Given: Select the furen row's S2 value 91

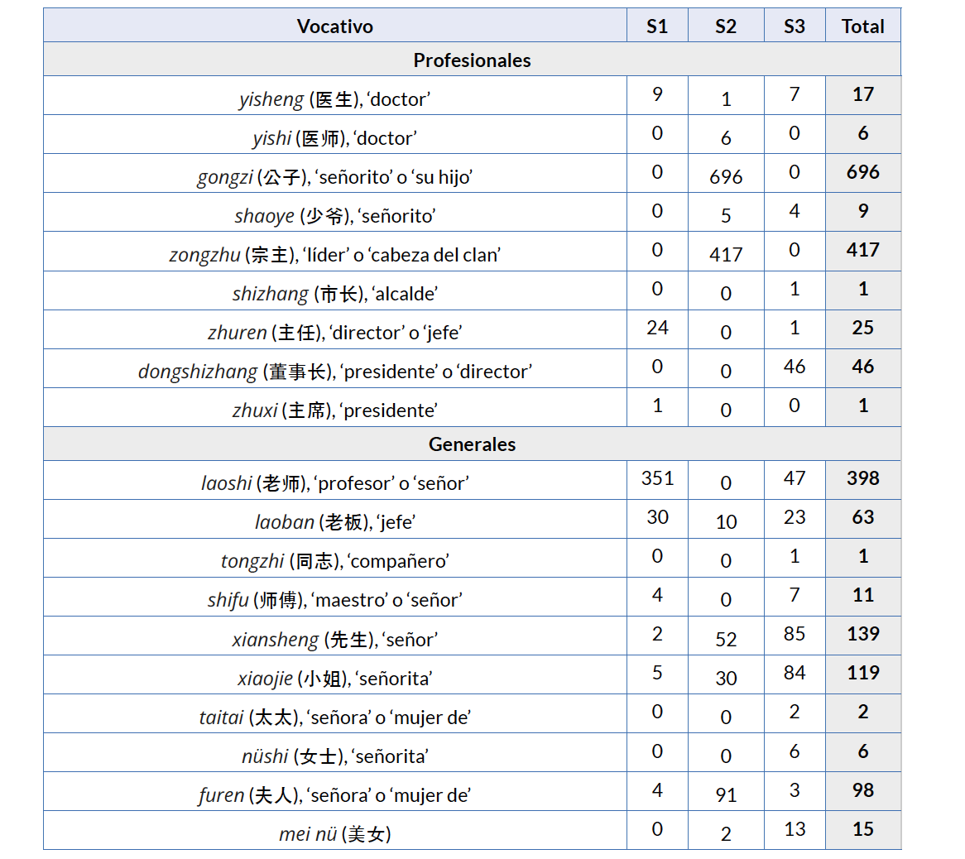Looking at the screenshot, I should (x=726, y=795).
